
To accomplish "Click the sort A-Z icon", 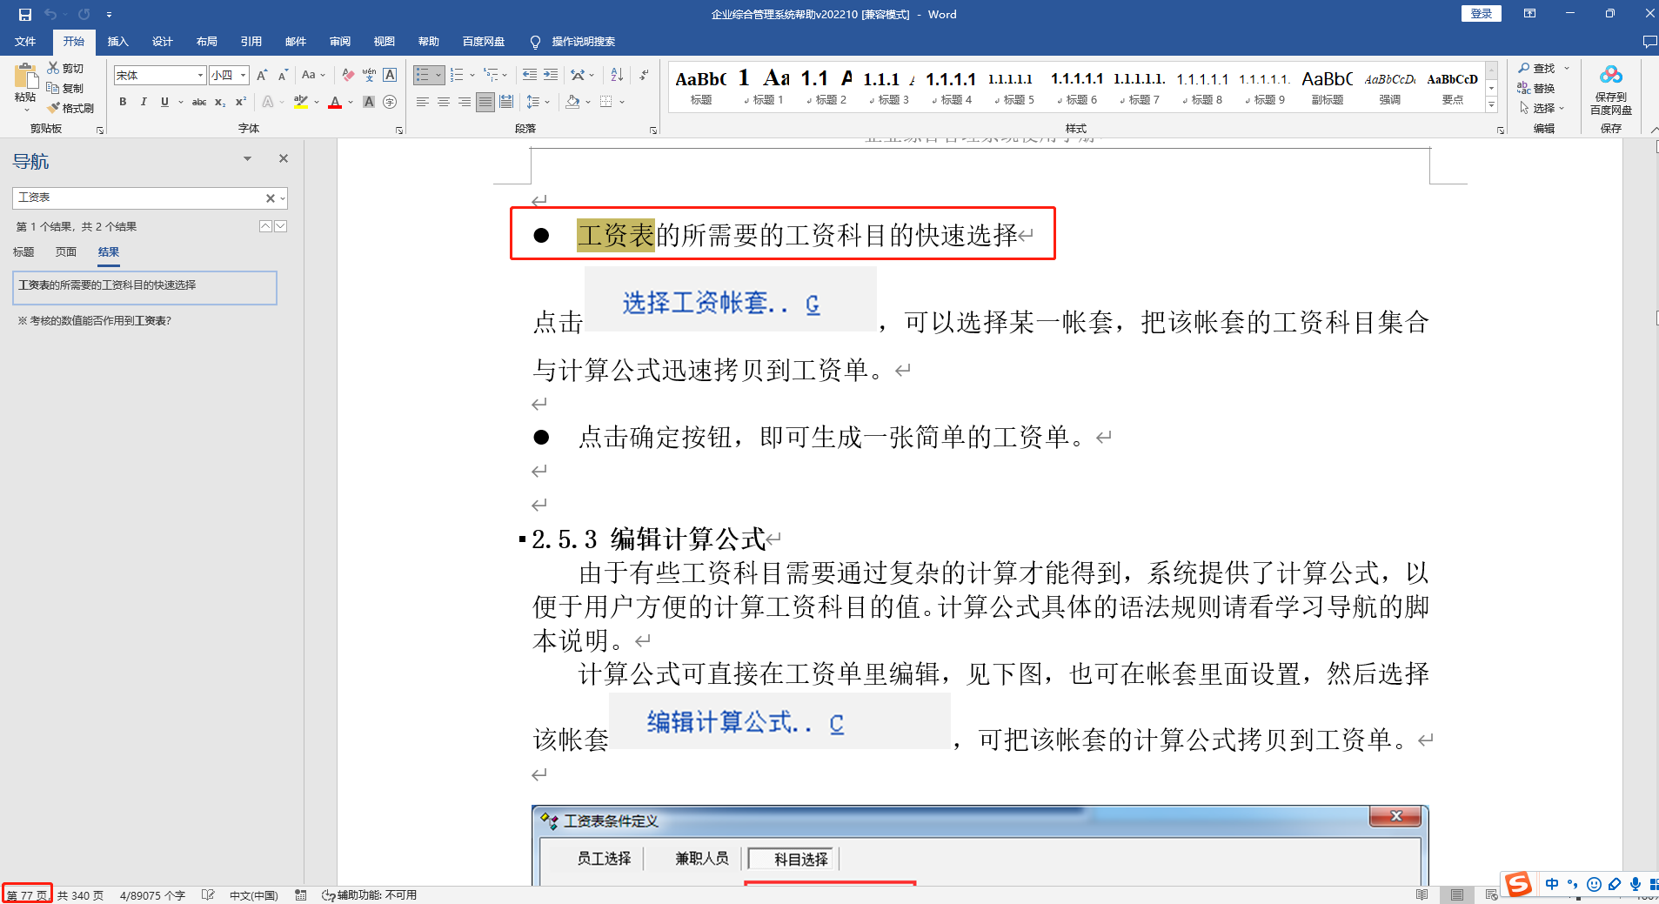I will (617, 75).
